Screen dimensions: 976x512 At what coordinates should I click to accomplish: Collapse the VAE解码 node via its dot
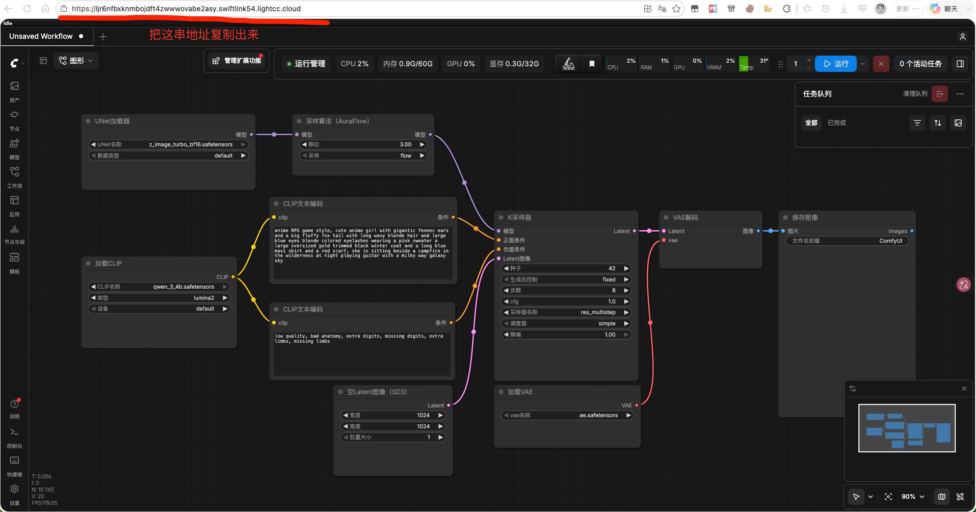[666, 218]
